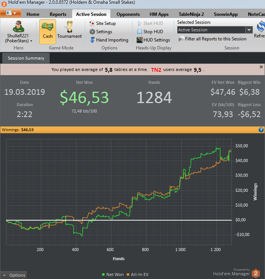Toggle the All-In EV legend entry
The width and height of the screenshot is (265, 279).
[x=137, y=275]
